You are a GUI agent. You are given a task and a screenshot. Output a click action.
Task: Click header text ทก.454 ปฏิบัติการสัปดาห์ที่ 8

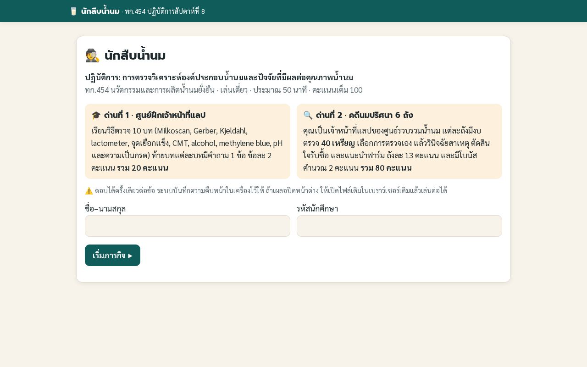[165, 11]
